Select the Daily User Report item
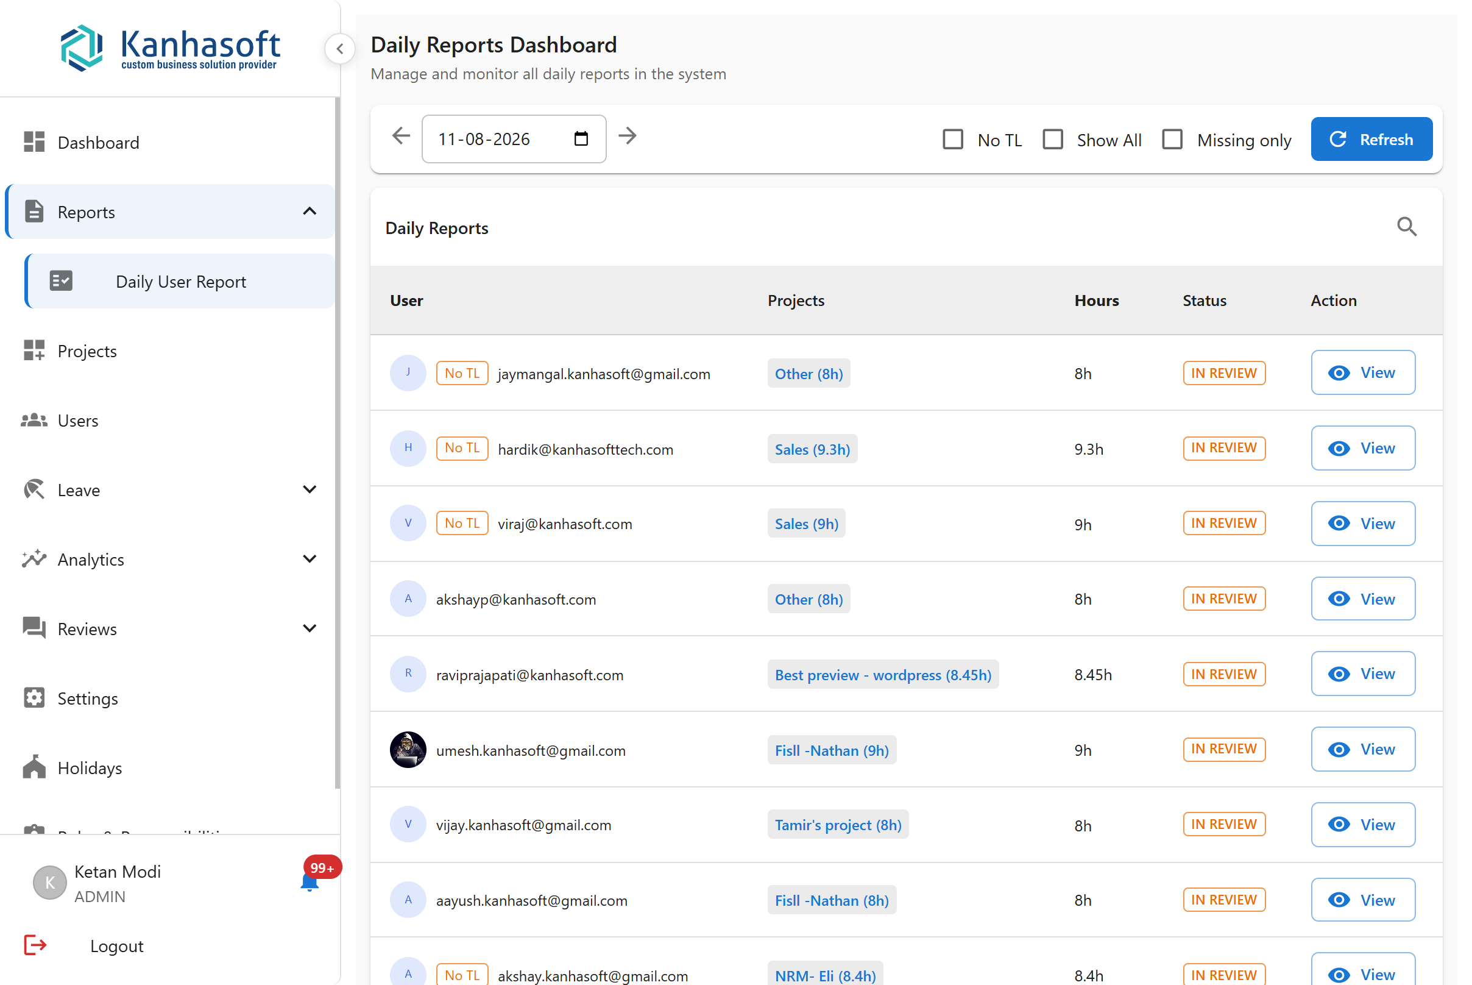 [x=180, y=281]
